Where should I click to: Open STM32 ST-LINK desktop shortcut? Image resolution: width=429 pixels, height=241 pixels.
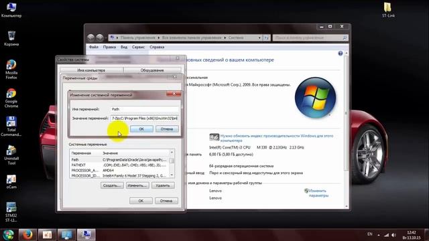pos(11,212)
